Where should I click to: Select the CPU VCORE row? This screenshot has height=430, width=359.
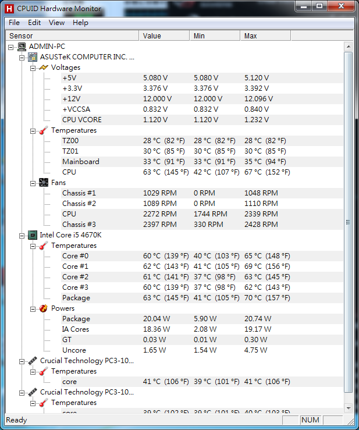tap(202, 120)
